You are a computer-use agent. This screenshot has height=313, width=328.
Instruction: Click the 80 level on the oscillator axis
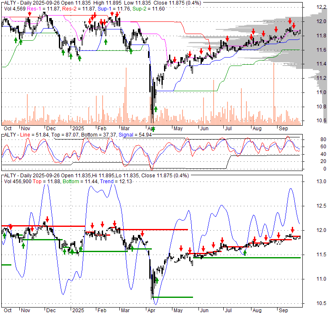(323, 139)
